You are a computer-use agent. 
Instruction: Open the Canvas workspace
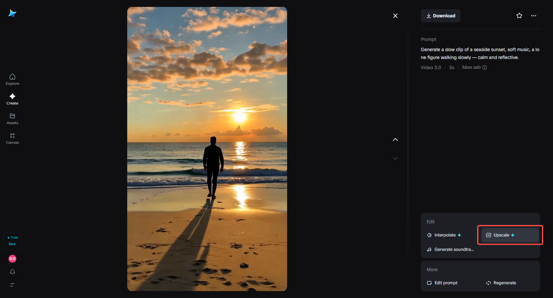point(12,139)
